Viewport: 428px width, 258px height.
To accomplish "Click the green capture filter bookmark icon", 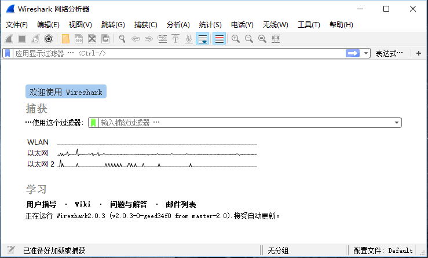I will [x=93, y=123].
